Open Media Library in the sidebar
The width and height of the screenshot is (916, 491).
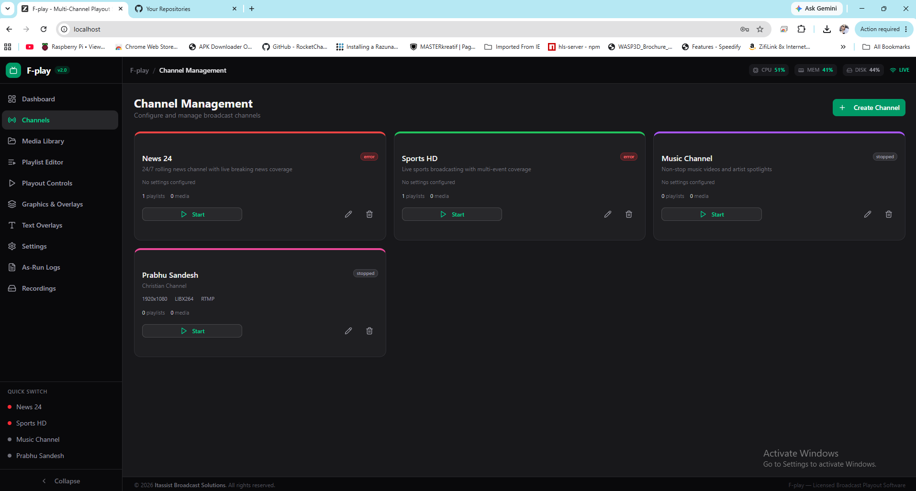(60, 141)
